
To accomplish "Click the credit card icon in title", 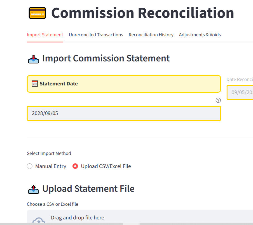I will (37, 13).
